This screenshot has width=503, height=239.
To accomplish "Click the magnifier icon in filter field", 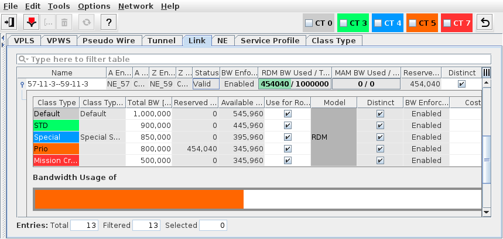I will click(x=23, y=60).
